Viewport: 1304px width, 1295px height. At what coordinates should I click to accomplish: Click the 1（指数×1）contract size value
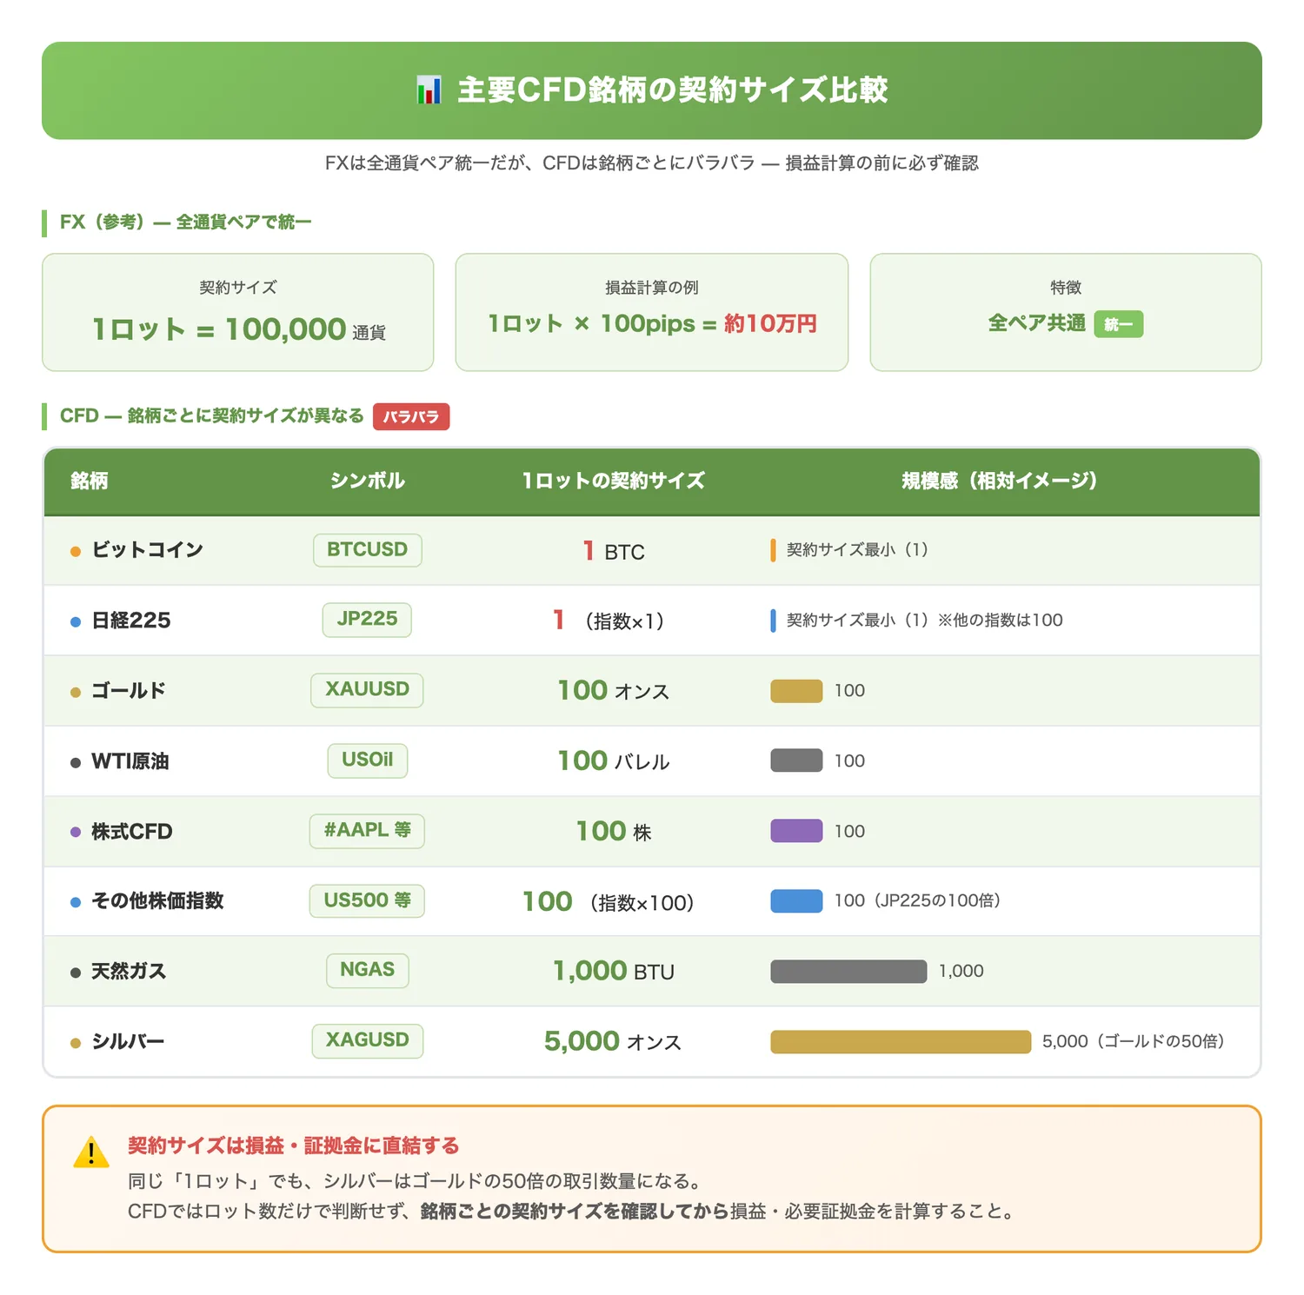pyautogui.click(x=609, y=621)
